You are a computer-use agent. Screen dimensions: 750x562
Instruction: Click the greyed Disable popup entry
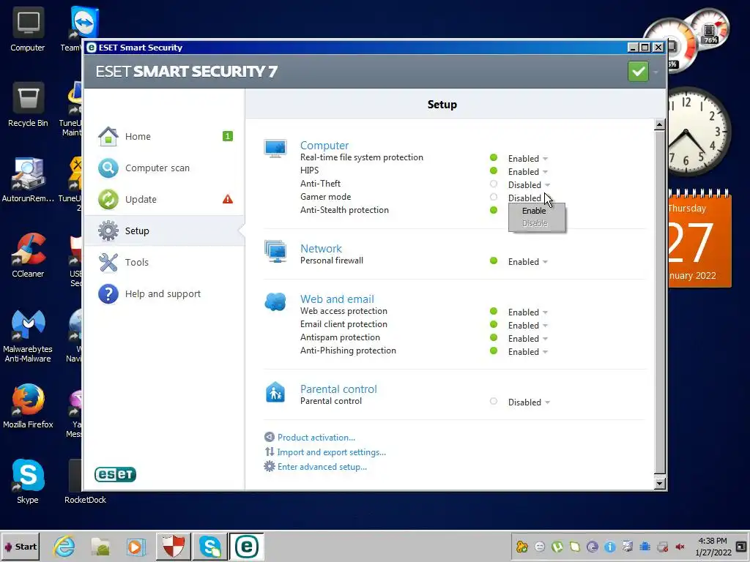pyautogui.click(x=535, y=223)
